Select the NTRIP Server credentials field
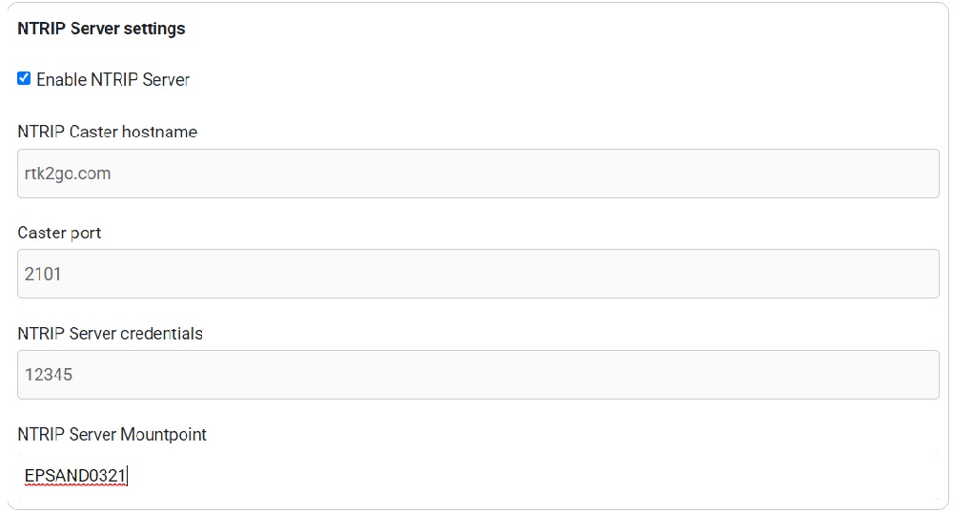 478,375
